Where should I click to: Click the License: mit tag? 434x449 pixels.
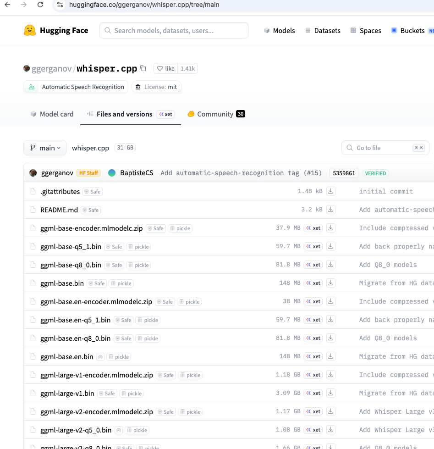(x=156, y=87)
